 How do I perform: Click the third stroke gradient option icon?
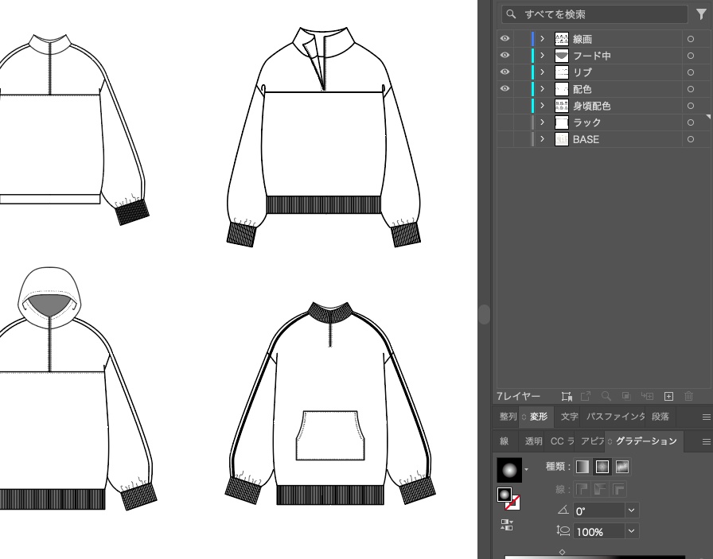[618, 489]
